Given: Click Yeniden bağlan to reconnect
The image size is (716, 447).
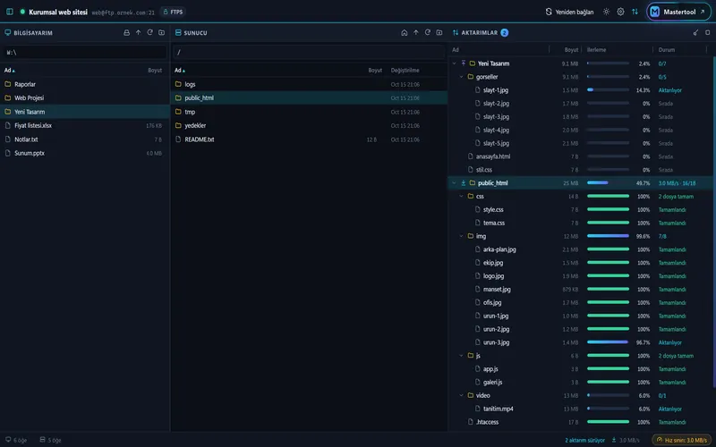Looking at the screenshot, I should 569,12.
